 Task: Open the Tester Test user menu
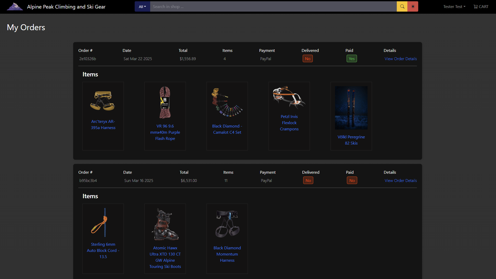pos(454,7)
